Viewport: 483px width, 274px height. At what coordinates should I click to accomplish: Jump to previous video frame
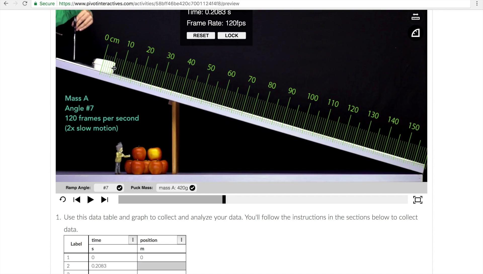coord(76,200)
